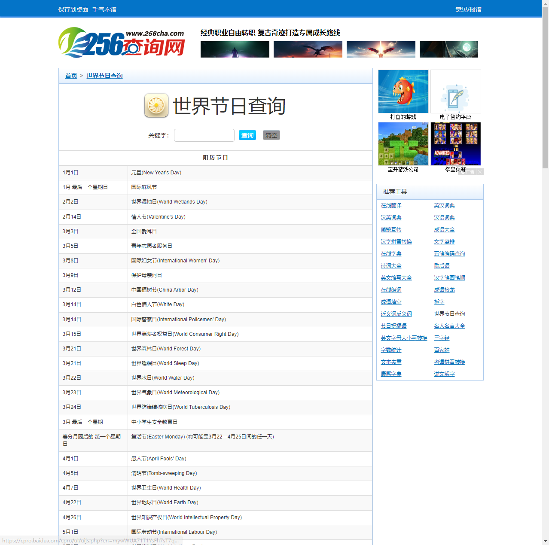Open 世界节日查询 breadcrumb link
This screenshot has height=545, width=549.
pos(104,76)
